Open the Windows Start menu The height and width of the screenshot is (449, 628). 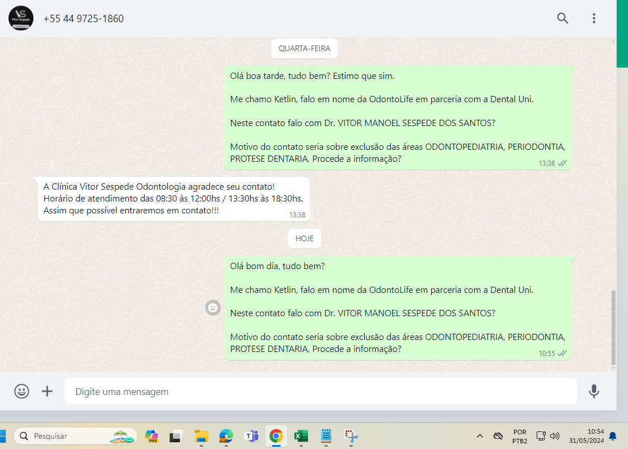point(3,436)
